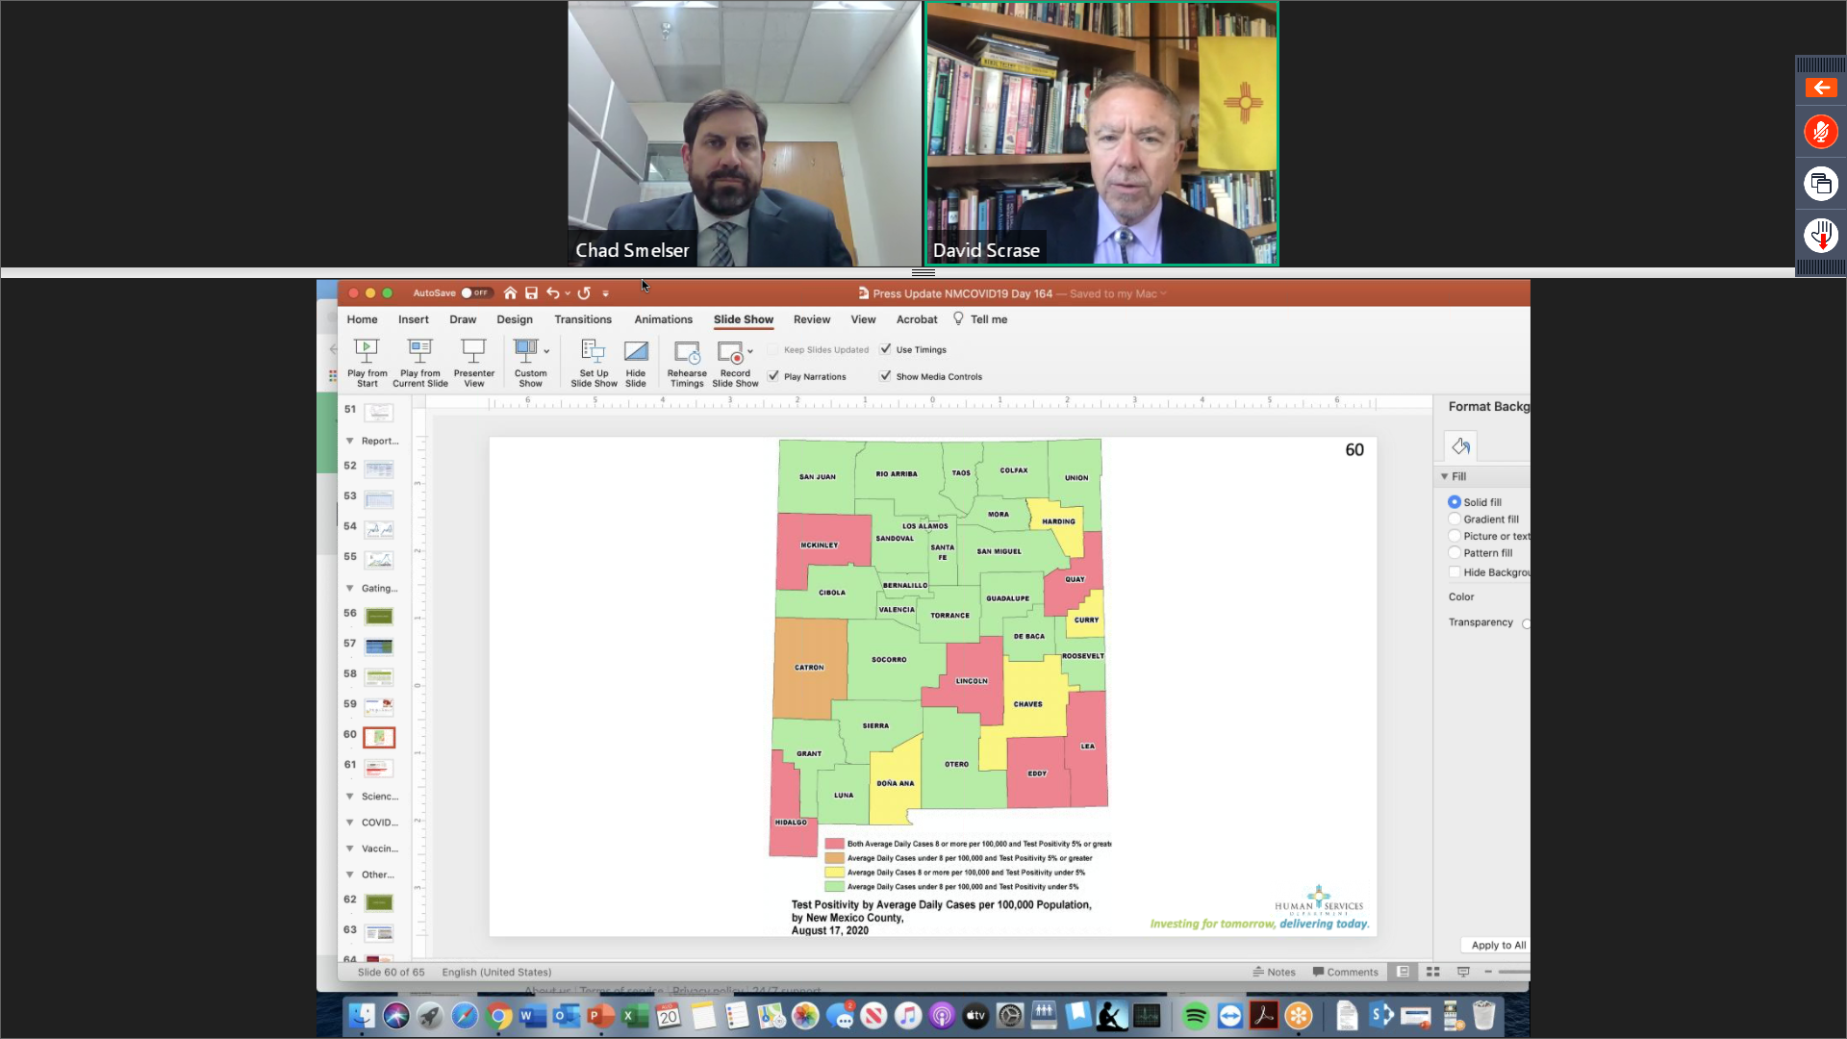Screen dimensions: 1847x1039
Task: Click the Home icon in title bar
Action: (x=510, y=293)
